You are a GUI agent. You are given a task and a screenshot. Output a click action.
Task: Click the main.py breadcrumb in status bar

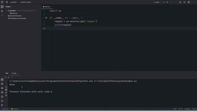pyautogui.click(x=15, y=109)
